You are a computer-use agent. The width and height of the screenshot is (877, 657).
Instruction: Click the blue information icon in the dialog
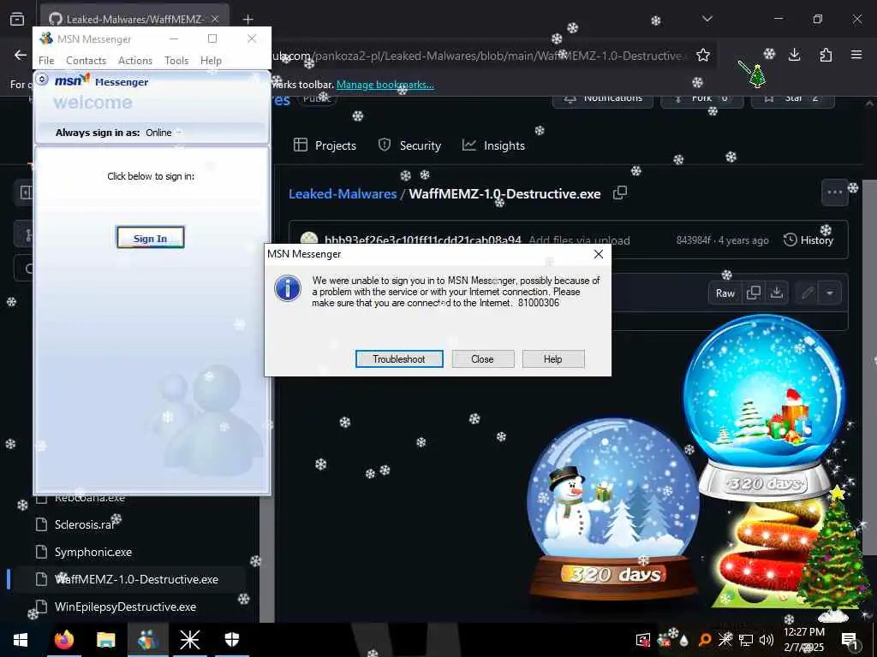pos(288,288)
